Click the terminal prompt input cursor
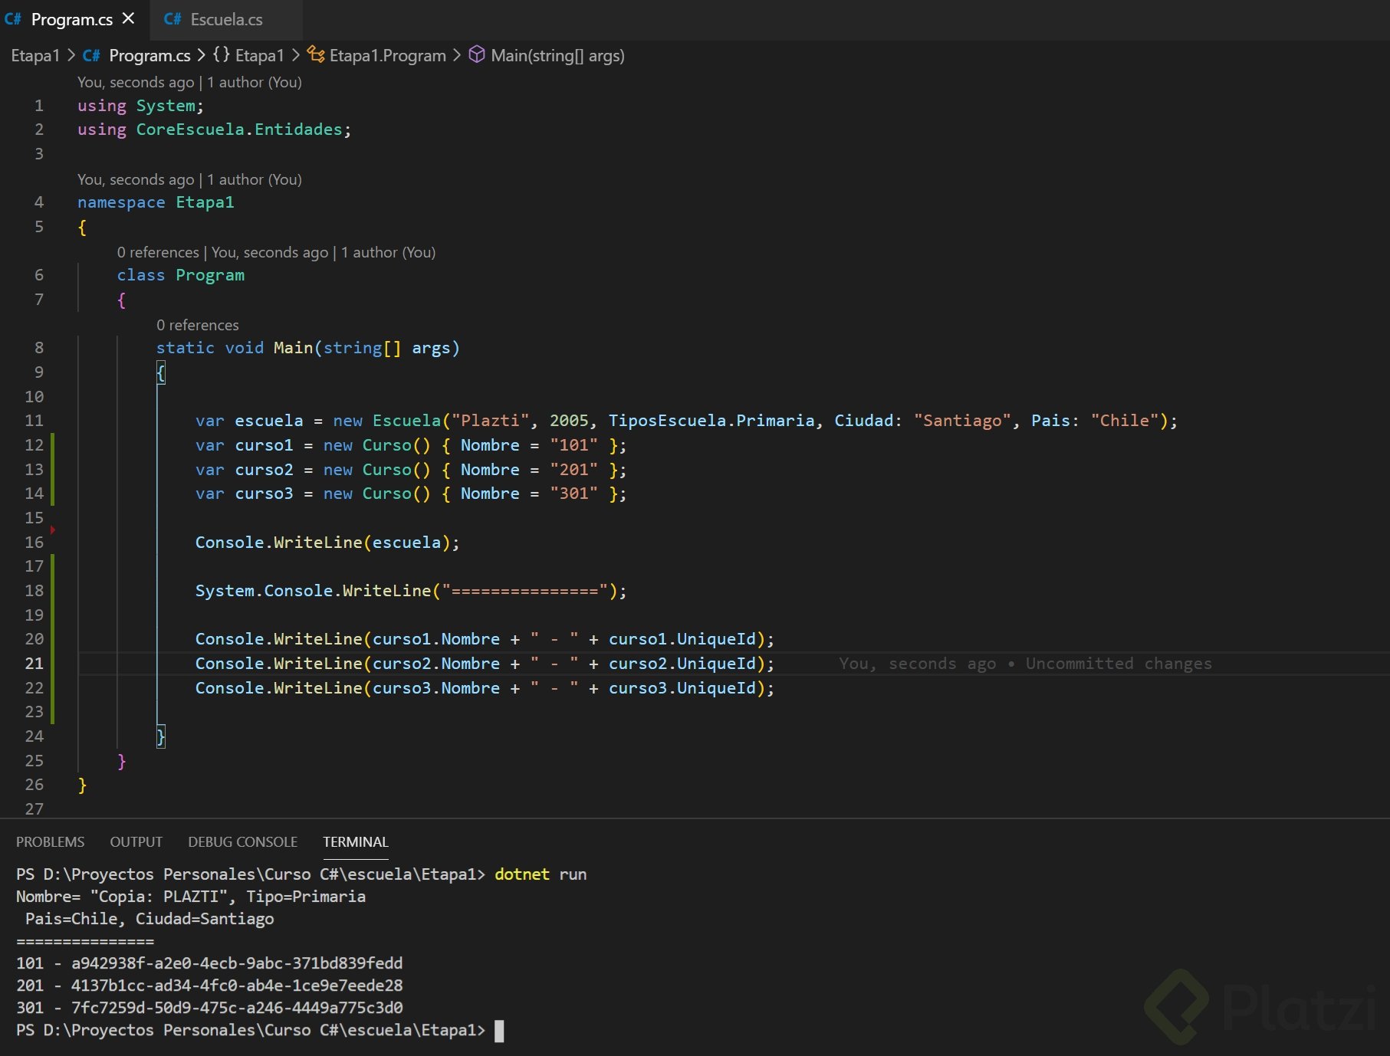Screen dimensions: 1390x1056 [x=499, y=1031]
